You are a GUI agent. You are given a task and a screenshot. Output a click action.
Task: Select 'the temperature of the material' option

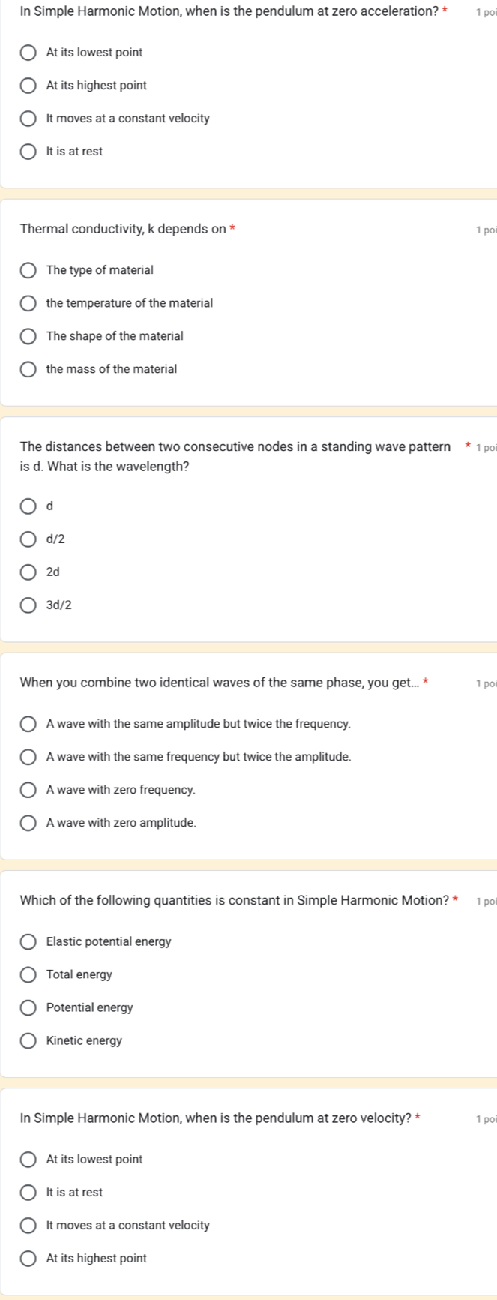[x=28, y=303]
